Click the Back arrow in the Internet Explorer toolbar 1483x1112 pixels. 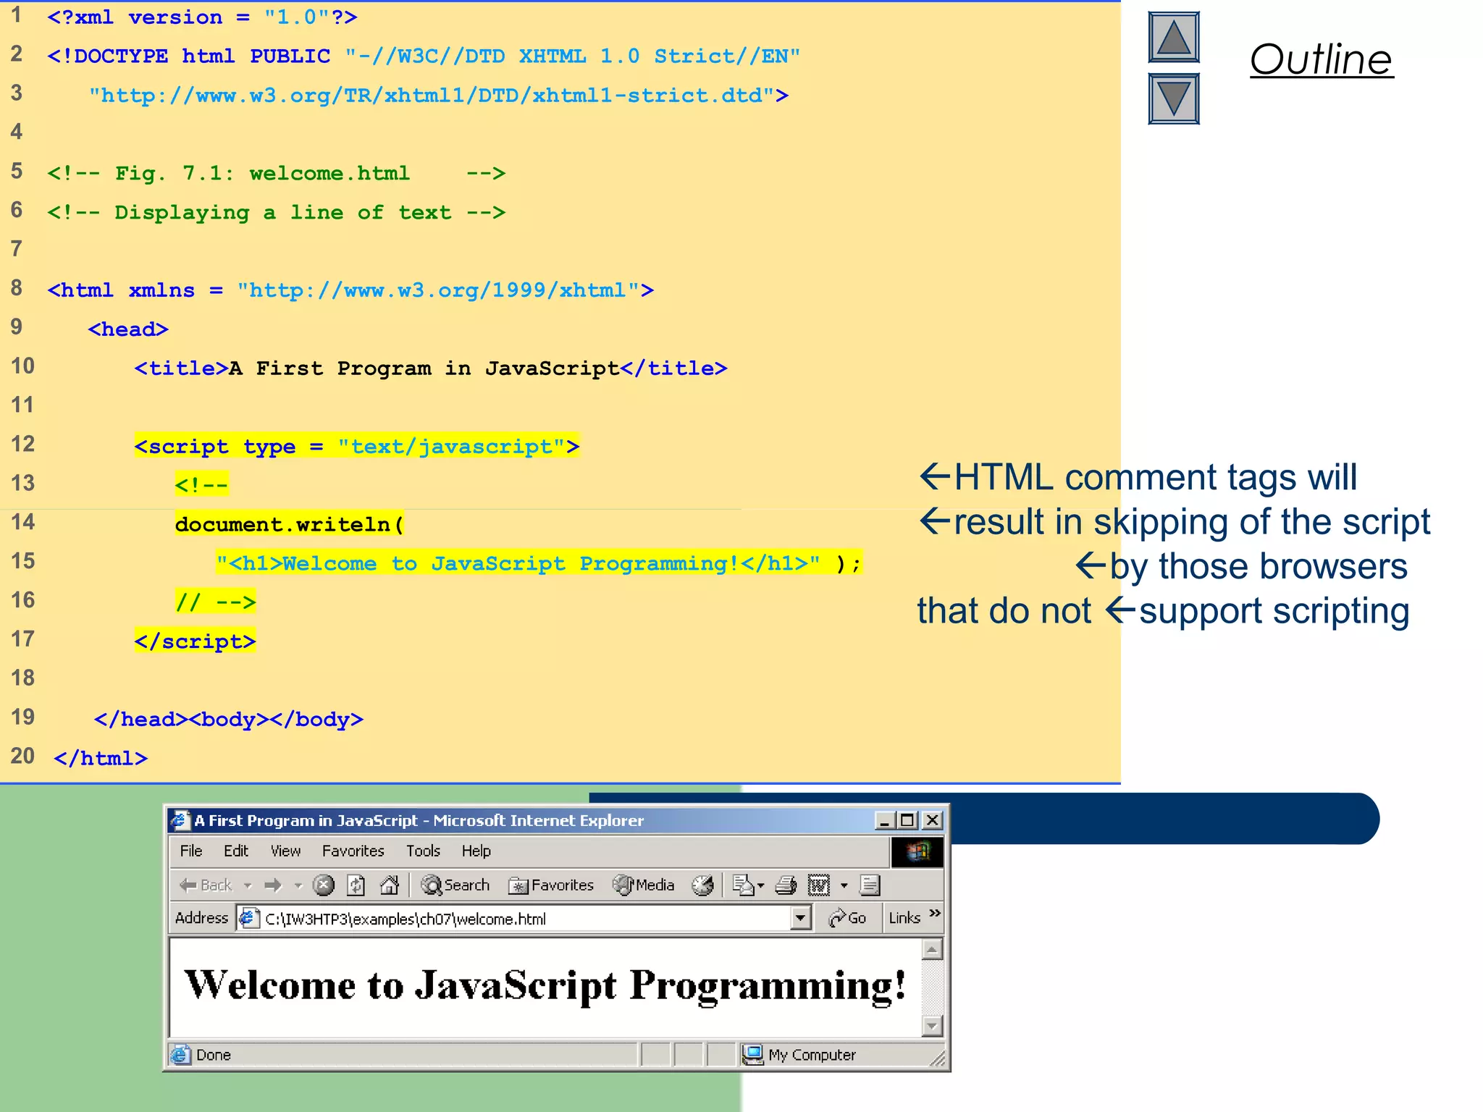point(206,885)
